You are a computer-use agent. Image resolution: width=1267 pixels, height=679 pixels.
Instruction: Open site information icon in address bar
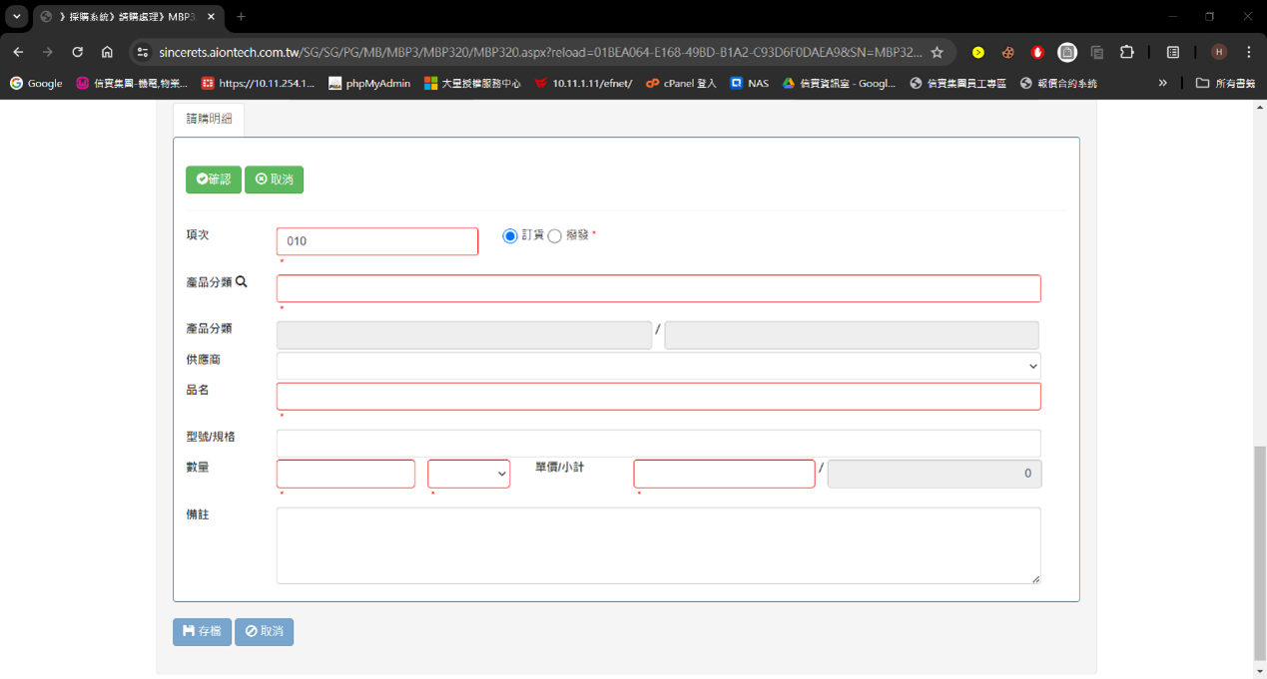click(142, 52)
